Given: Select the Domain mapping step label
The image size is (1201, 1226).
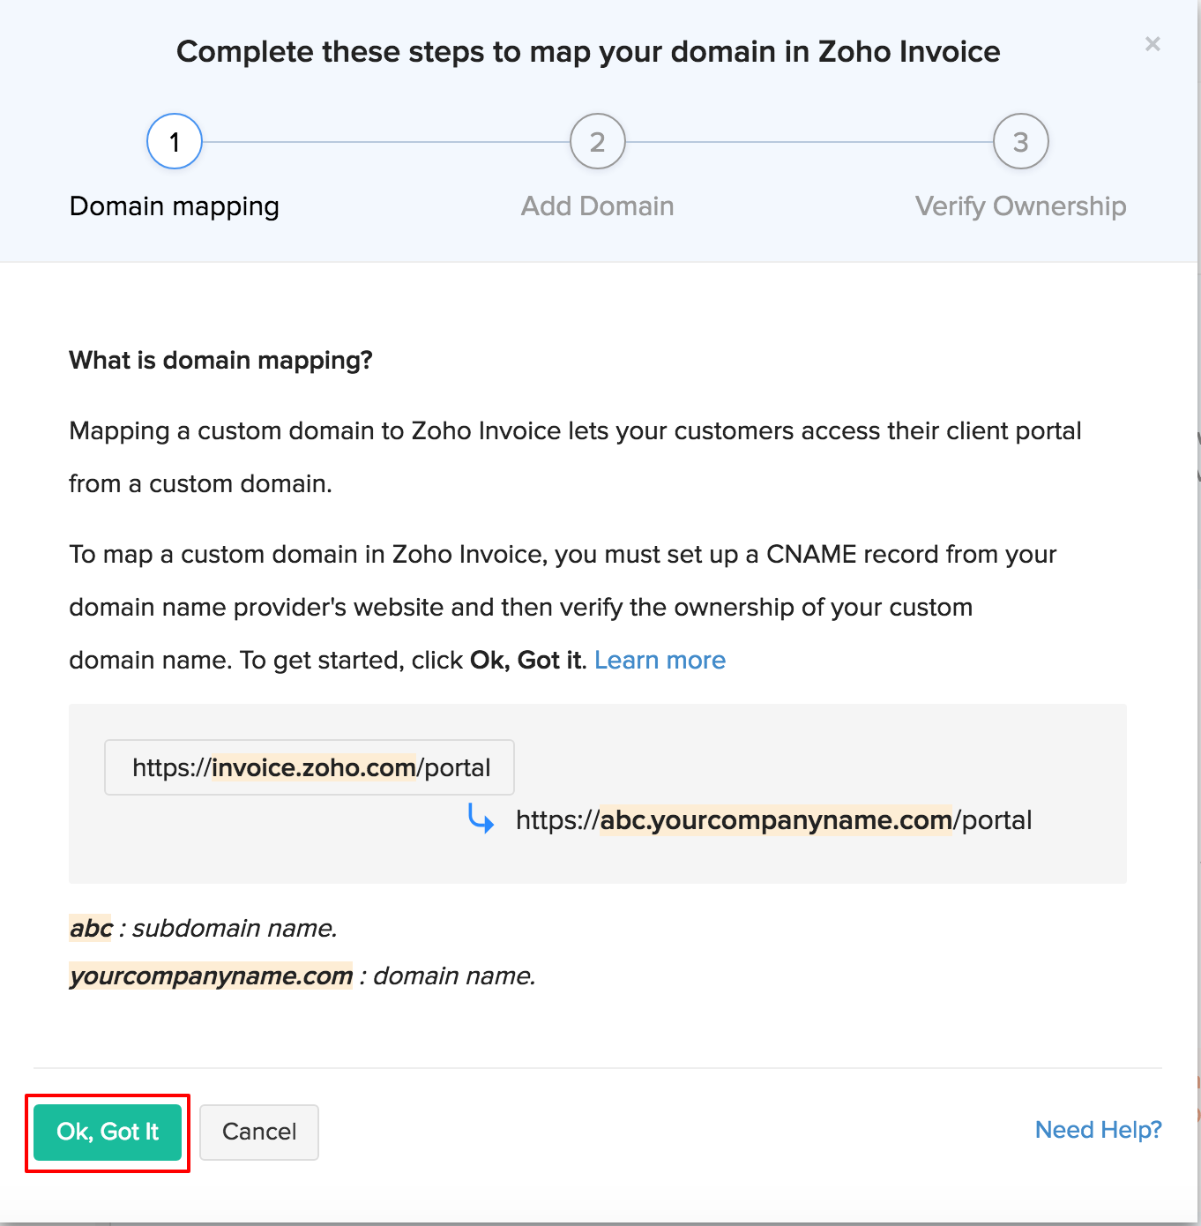Looking at the screenshot, I should click(x=175, y=206).
